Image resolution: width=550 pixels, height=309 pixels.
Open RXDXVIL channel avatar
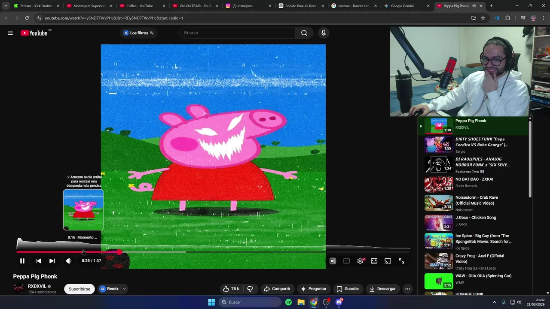pos(19,289)
